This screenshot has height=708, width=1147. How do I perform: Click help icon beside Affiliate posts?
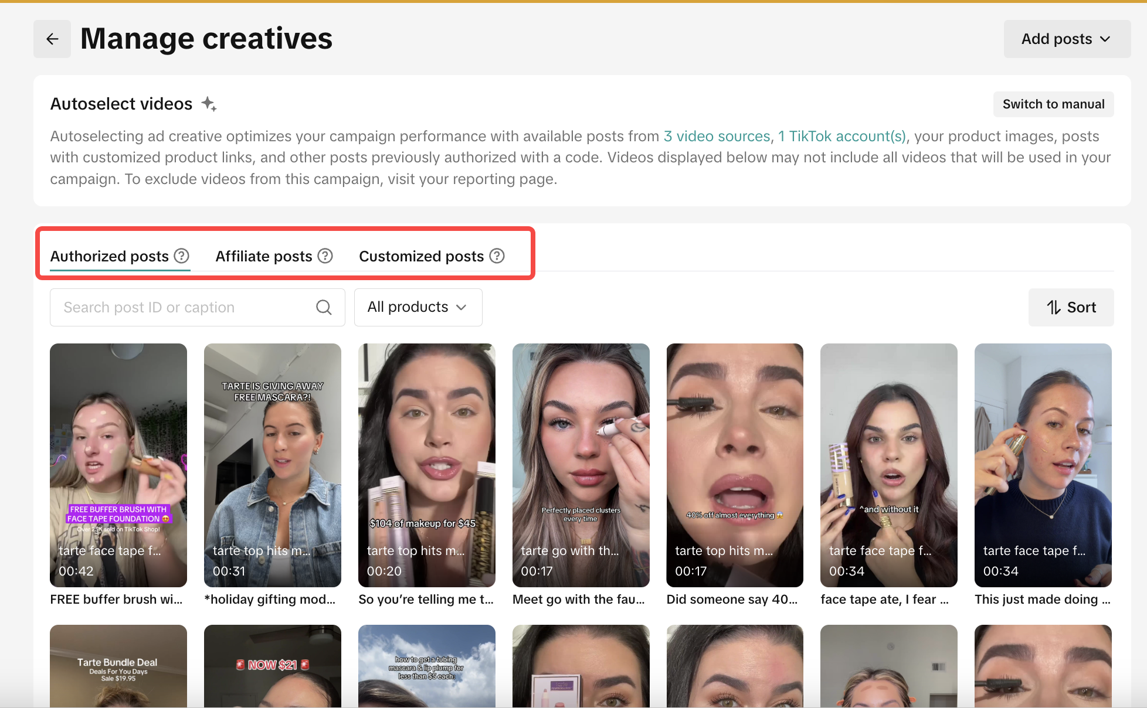325,256
